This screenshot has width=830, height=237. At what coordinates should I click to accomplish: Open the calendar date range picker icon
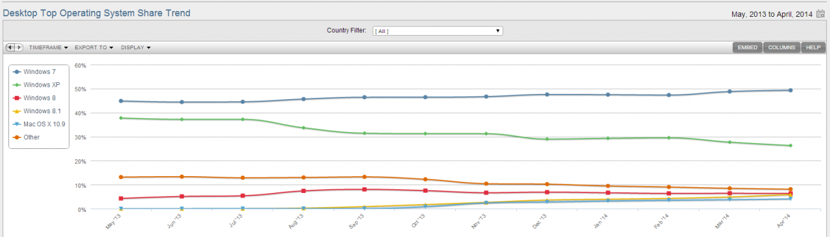click(820, 14)
